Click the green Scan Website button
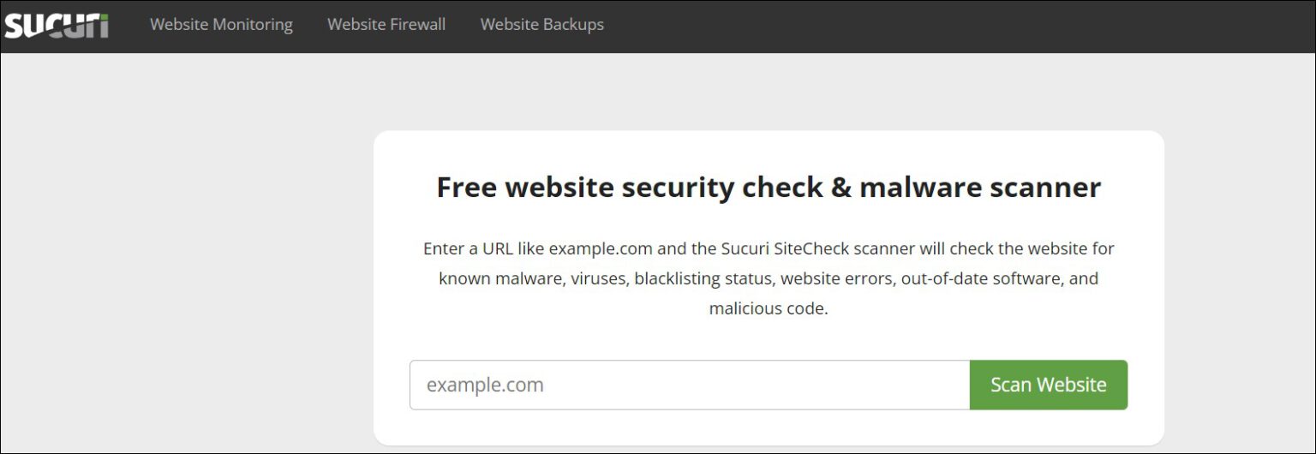 point(1049,385)
